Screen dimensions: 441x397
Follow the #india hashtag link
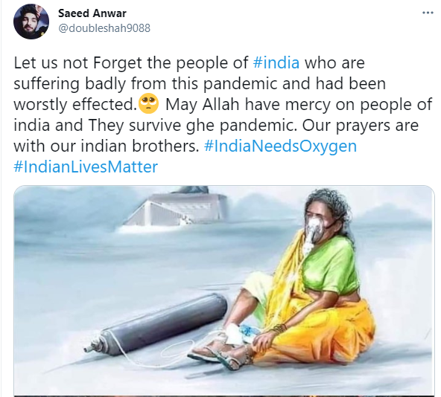pyautogui.click(x=276, y=62)
